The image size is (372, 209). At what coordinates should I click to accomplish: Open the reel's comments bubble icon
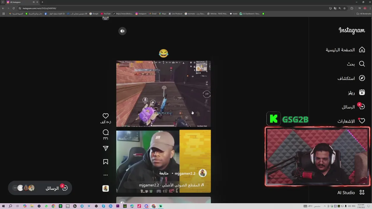[105, 132]
